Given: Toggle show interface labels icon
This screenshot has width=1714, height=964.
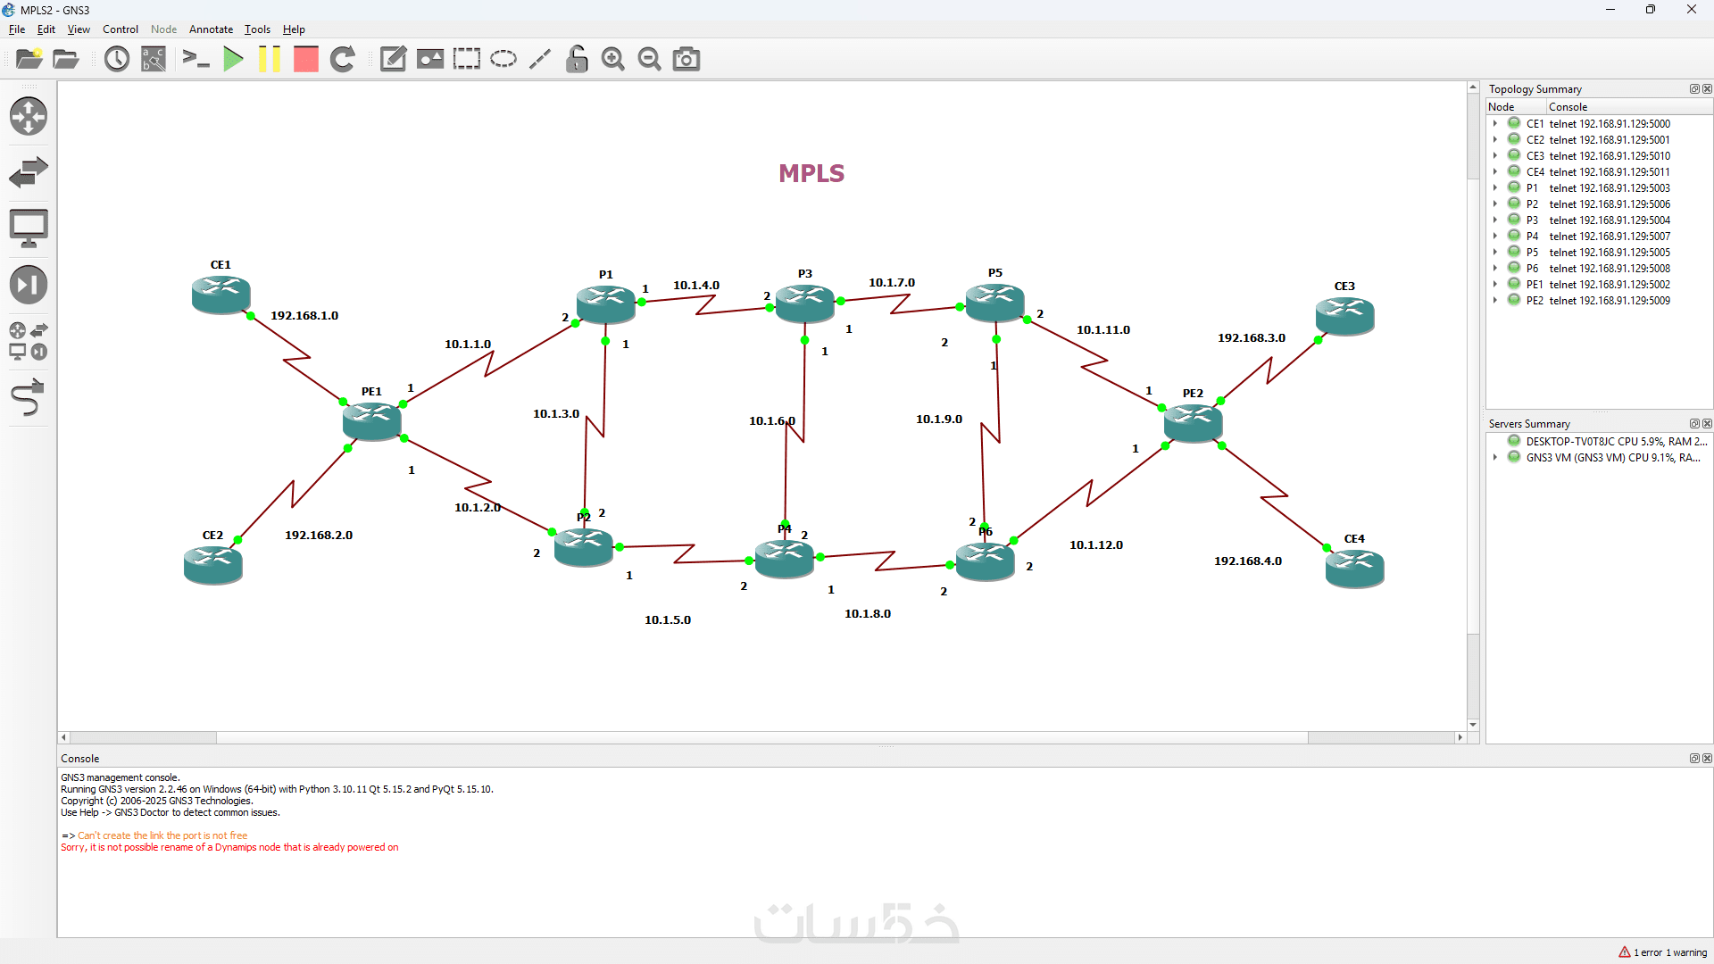Looking at the screenshot, I should (x=154, y=60).
